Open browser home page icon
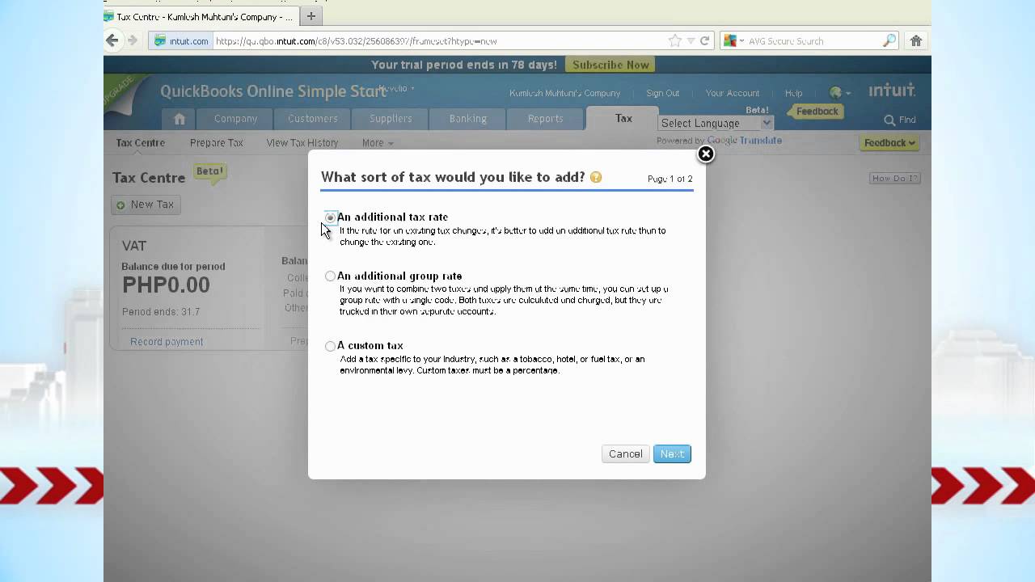Viewport: 1035px width, 582px height. (x=916, y=40)
